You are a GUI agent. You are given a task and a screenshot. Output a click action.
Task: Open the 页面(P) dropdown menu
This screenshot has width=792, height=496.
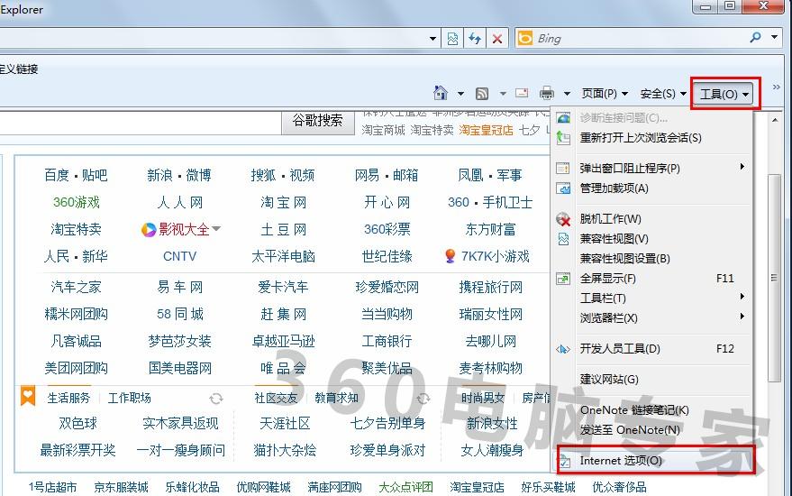coord(605,94)
